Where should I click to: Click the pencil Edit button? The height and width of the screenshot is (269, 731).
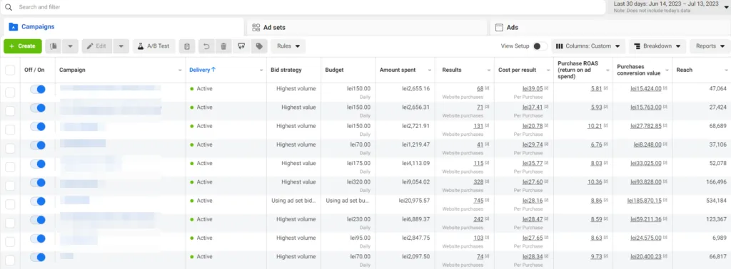coord(97,46)
